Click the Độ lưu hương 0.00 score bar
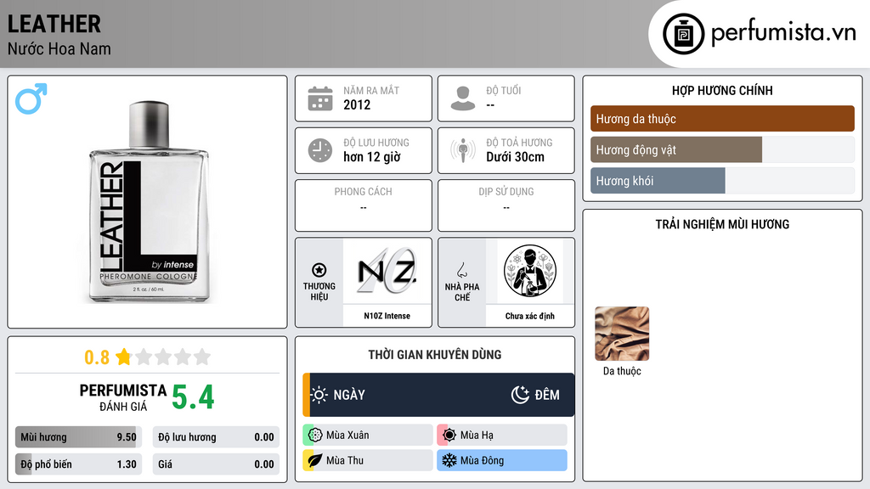This screenshot has width=870, height=489. (216, 437)
